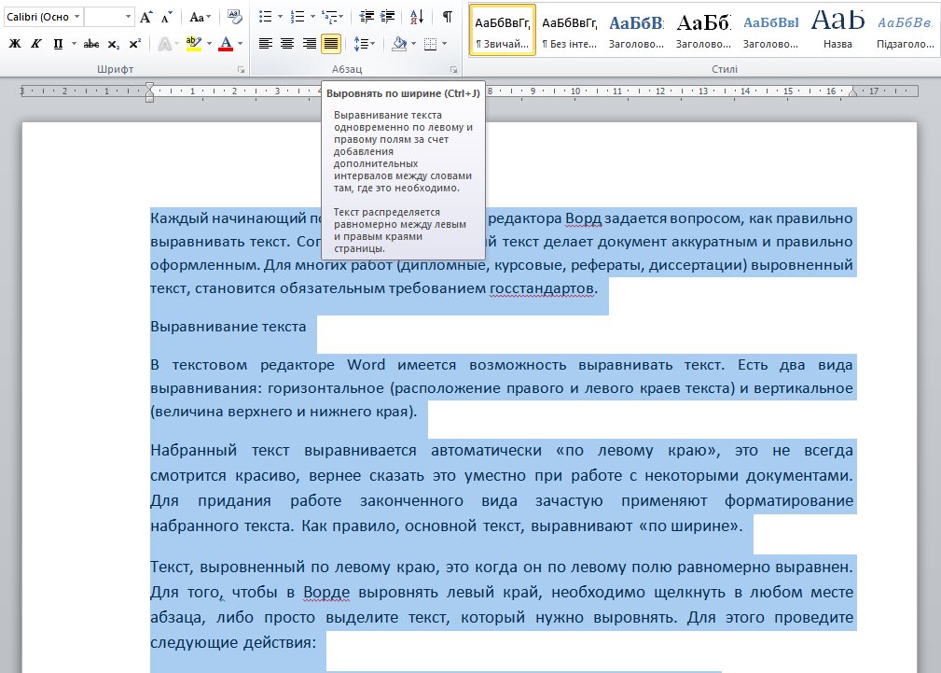Open the line spacing dropdown
The image size is (941, 673).
click(x=366, y=44)
